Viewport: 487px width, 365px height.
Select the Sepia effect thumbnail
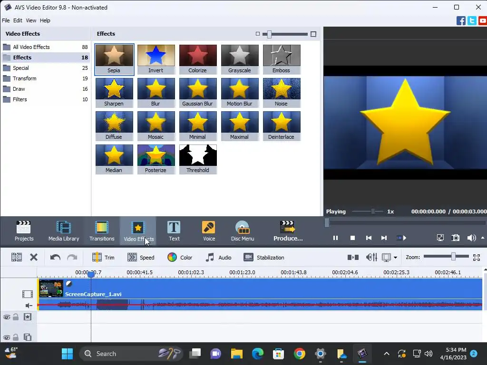point(114,59)
